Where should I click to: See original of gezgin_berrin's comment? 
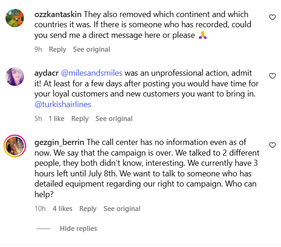coord(122,209)
